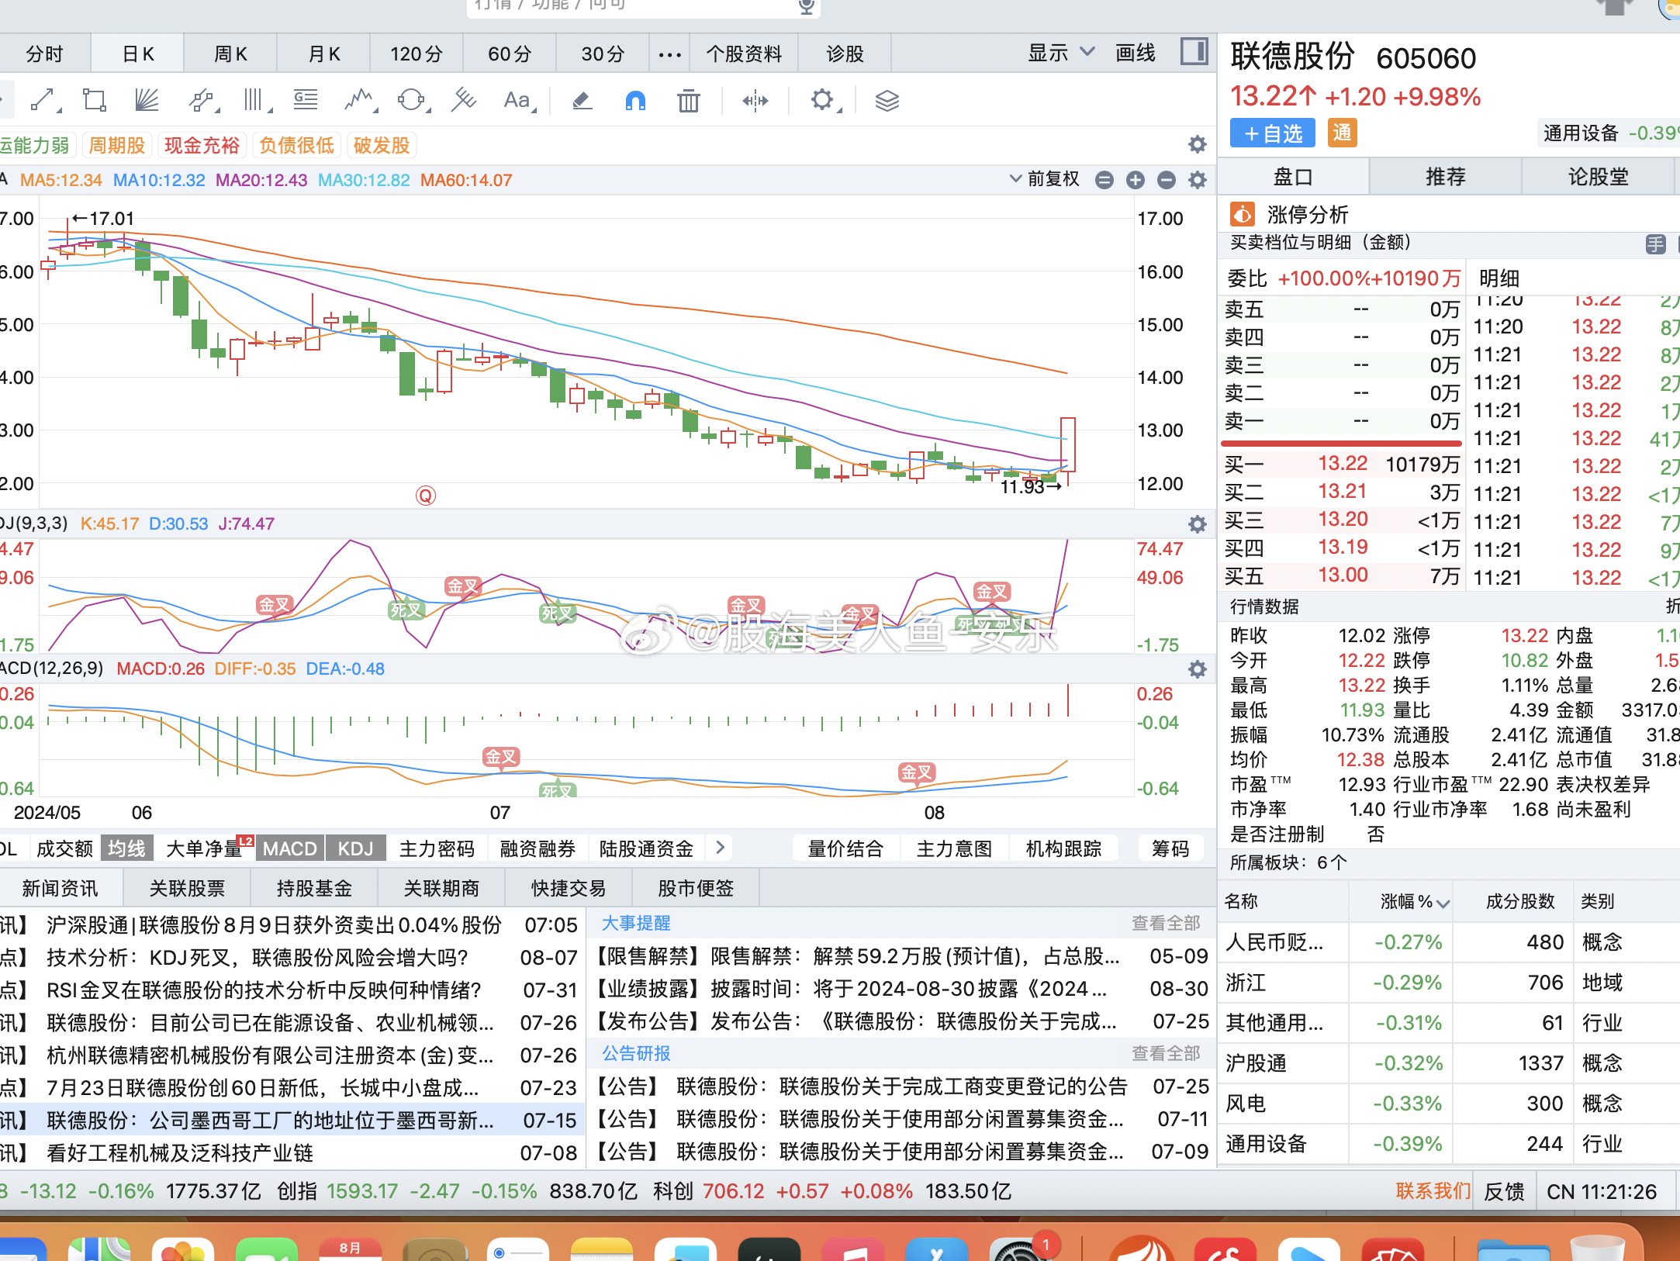The height and width of the screenshot is (1261, 1680).
Task: Open MA line settings gear icon
Action: pos(1198,180)
